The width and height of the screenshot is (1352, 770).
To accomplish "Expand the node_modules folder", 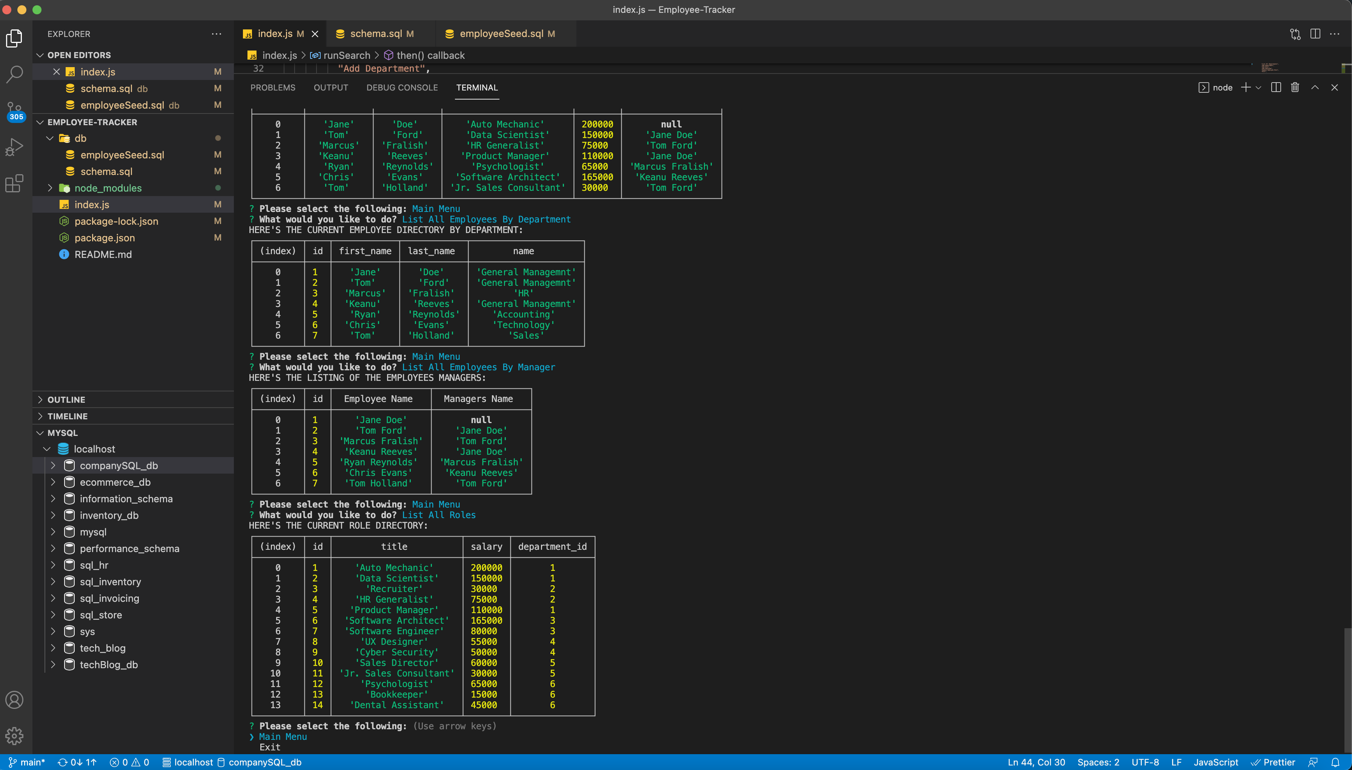I will coord(50,188).
